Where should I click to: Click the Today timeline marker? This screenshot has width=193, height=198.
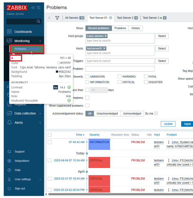click(87, 154)
